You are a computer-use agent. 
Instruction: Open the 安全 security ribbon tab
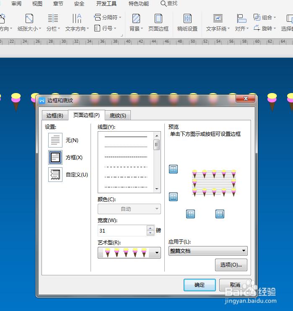[79, 4]
